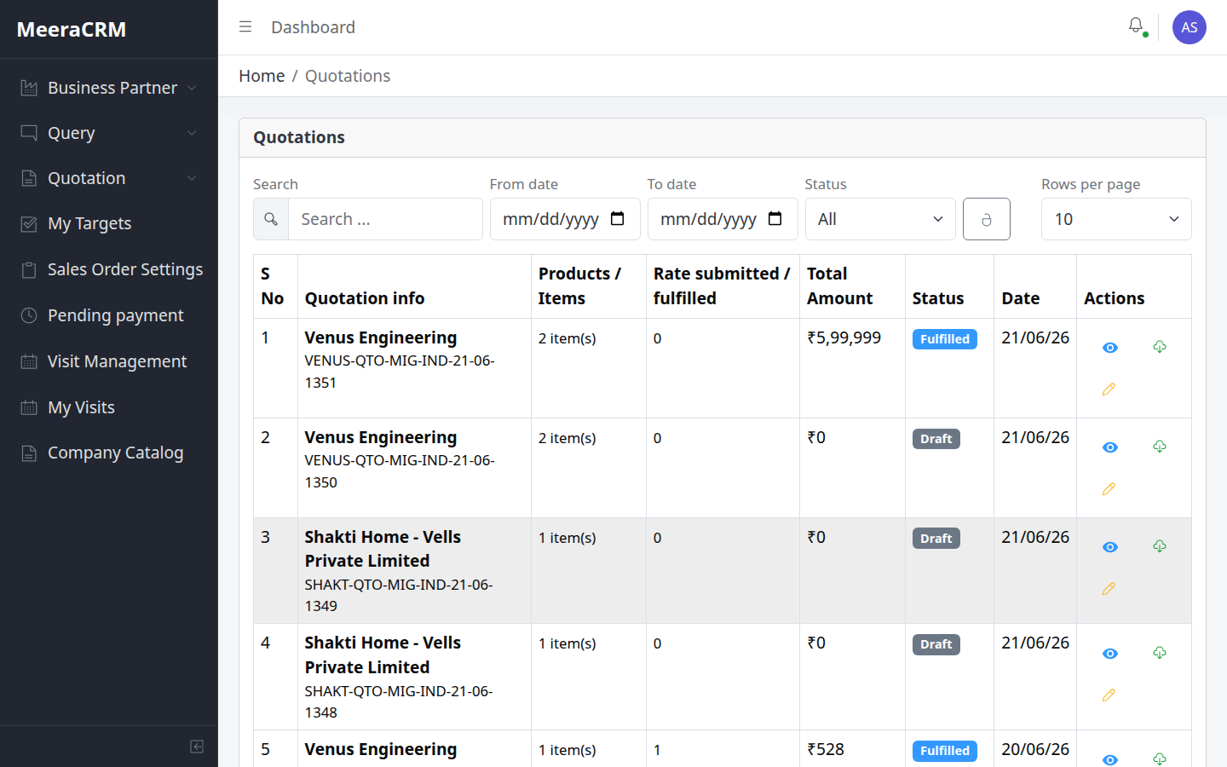Edit quotation VENUS-QTO-MIG-IND-21-06-1351 pencil icon
Viewport: 1227px width, 767px height.
pyautogui.click(x=1109, y=389)
